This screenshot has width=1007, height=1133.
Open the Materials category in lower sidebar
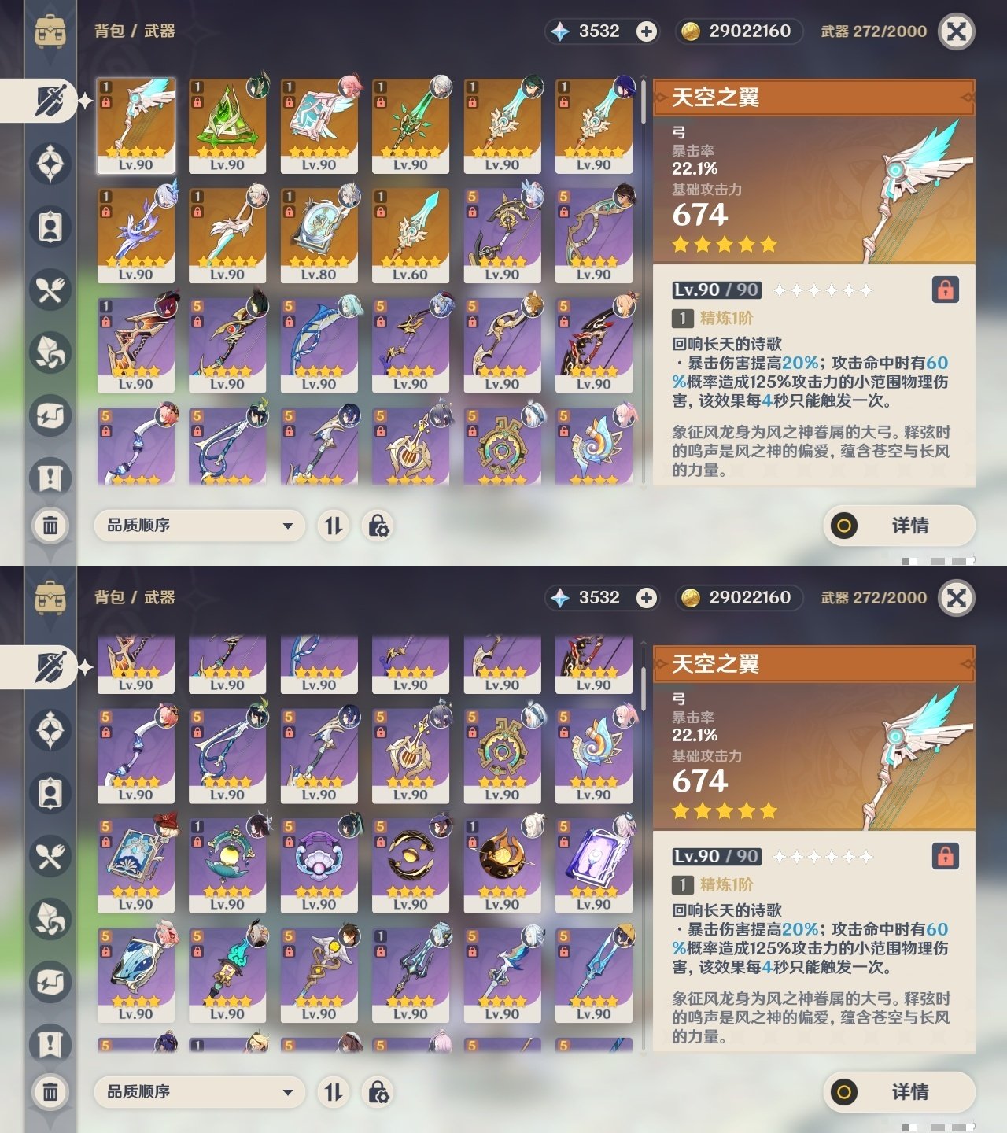click(x=50, y=919)
